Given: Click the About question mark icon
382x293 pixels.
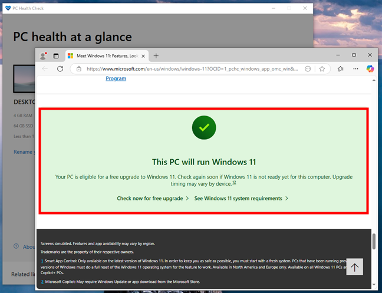Looking at the screenshot, I should (x=16, y=246).
